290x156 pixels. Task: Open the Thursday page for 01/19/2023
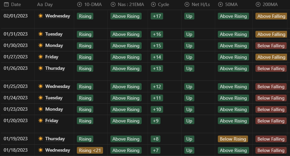(55, 139)
